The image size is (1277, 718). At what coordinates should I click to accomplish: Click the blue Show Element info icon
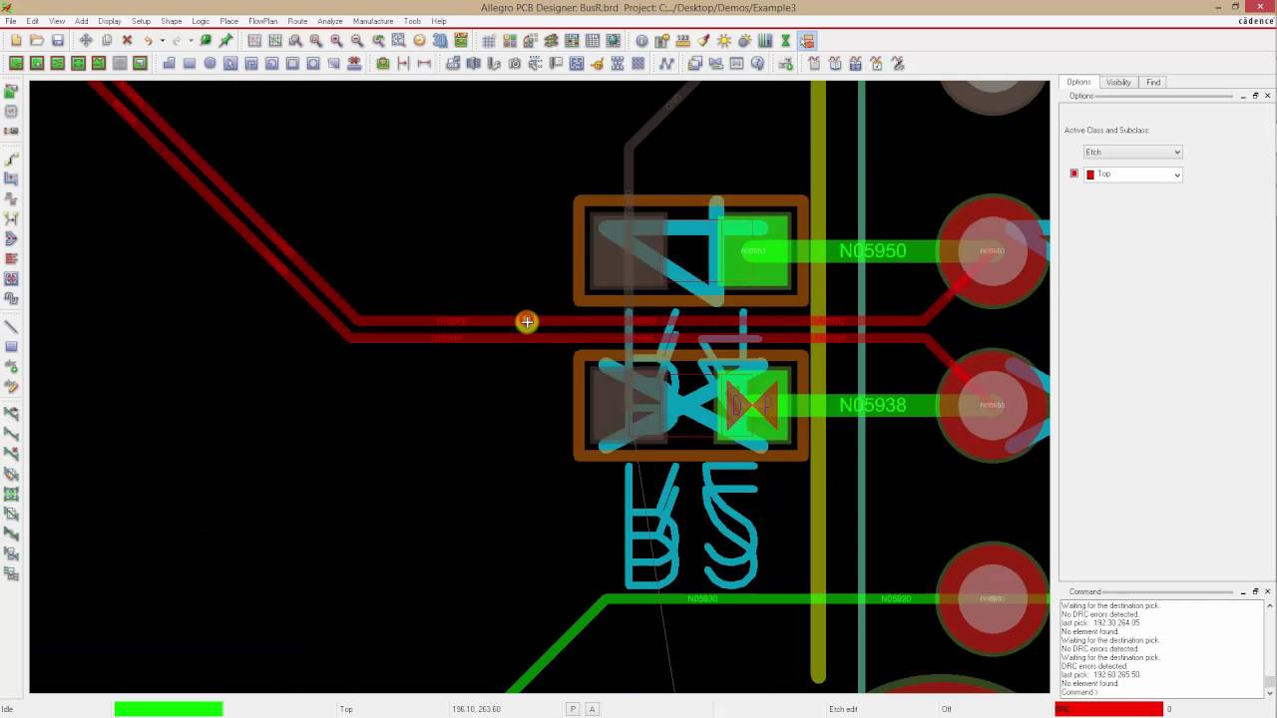[641, 41]
